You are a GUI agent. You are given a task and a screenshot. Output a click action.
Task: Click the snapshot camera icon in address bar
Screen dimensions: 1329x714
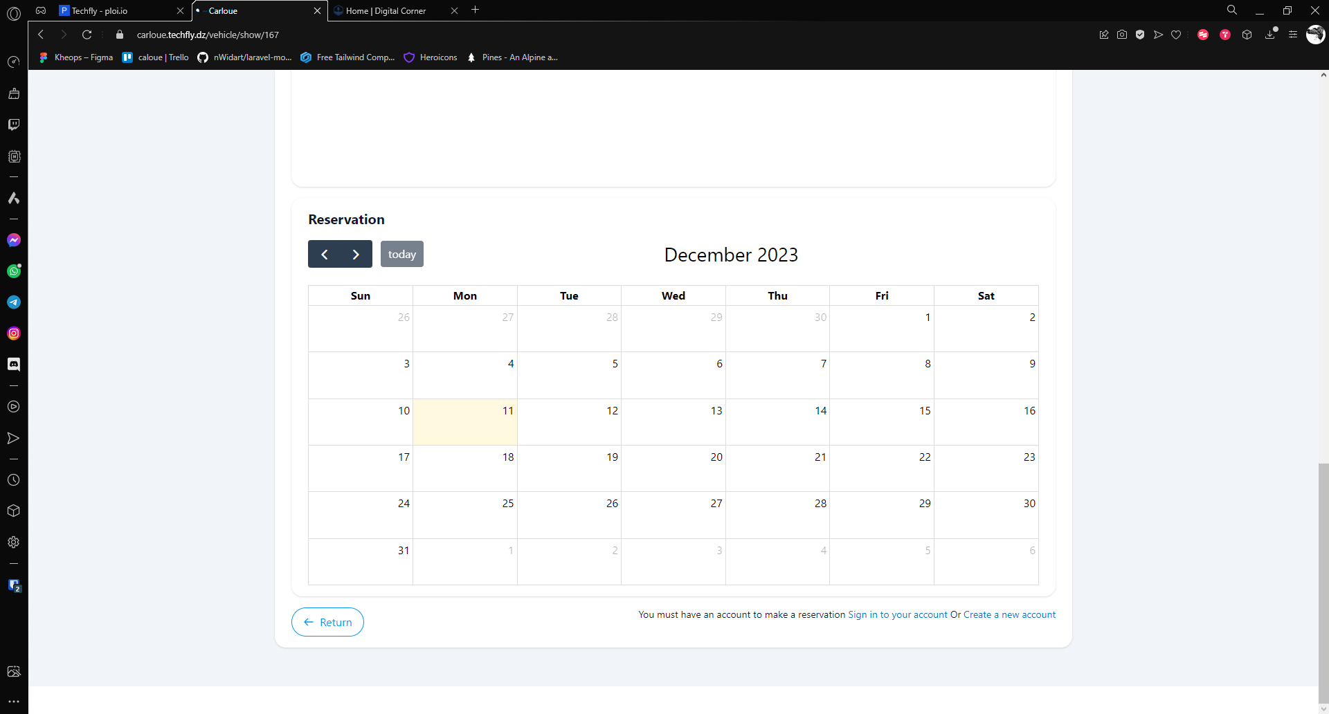click(1122, 35)
